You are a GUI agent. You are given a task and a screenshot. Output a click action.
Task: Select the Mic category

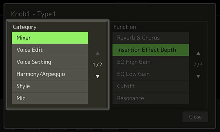click(x=50, y=98)
